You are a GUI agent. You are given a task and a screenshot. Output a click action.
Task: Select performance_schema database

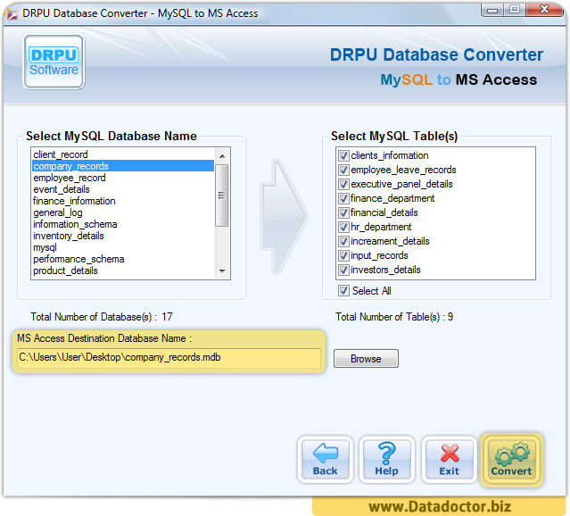(123, 259)
